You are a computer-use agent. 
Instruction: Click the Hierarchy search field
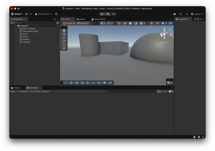tap(37, 23)
